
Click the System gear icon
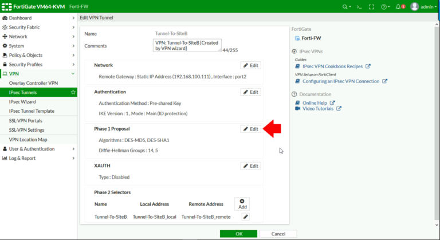(x=5, y=46)
